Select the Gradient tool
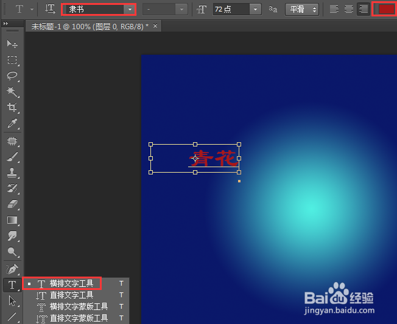Screen dimensions: 397x324 pos(12,220)
